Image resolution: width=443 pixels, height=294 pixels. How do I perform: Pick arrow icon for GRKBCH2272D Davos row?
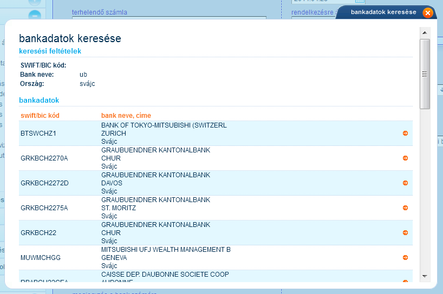[x=405, y=183]
